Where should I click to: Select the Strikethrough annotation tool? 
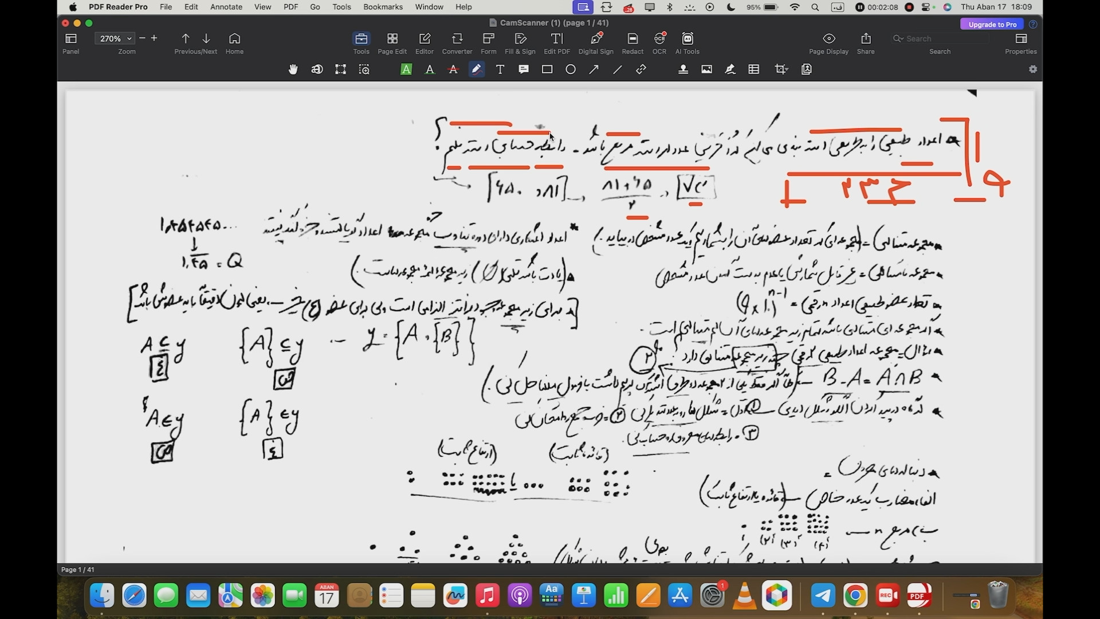point(453,69)
